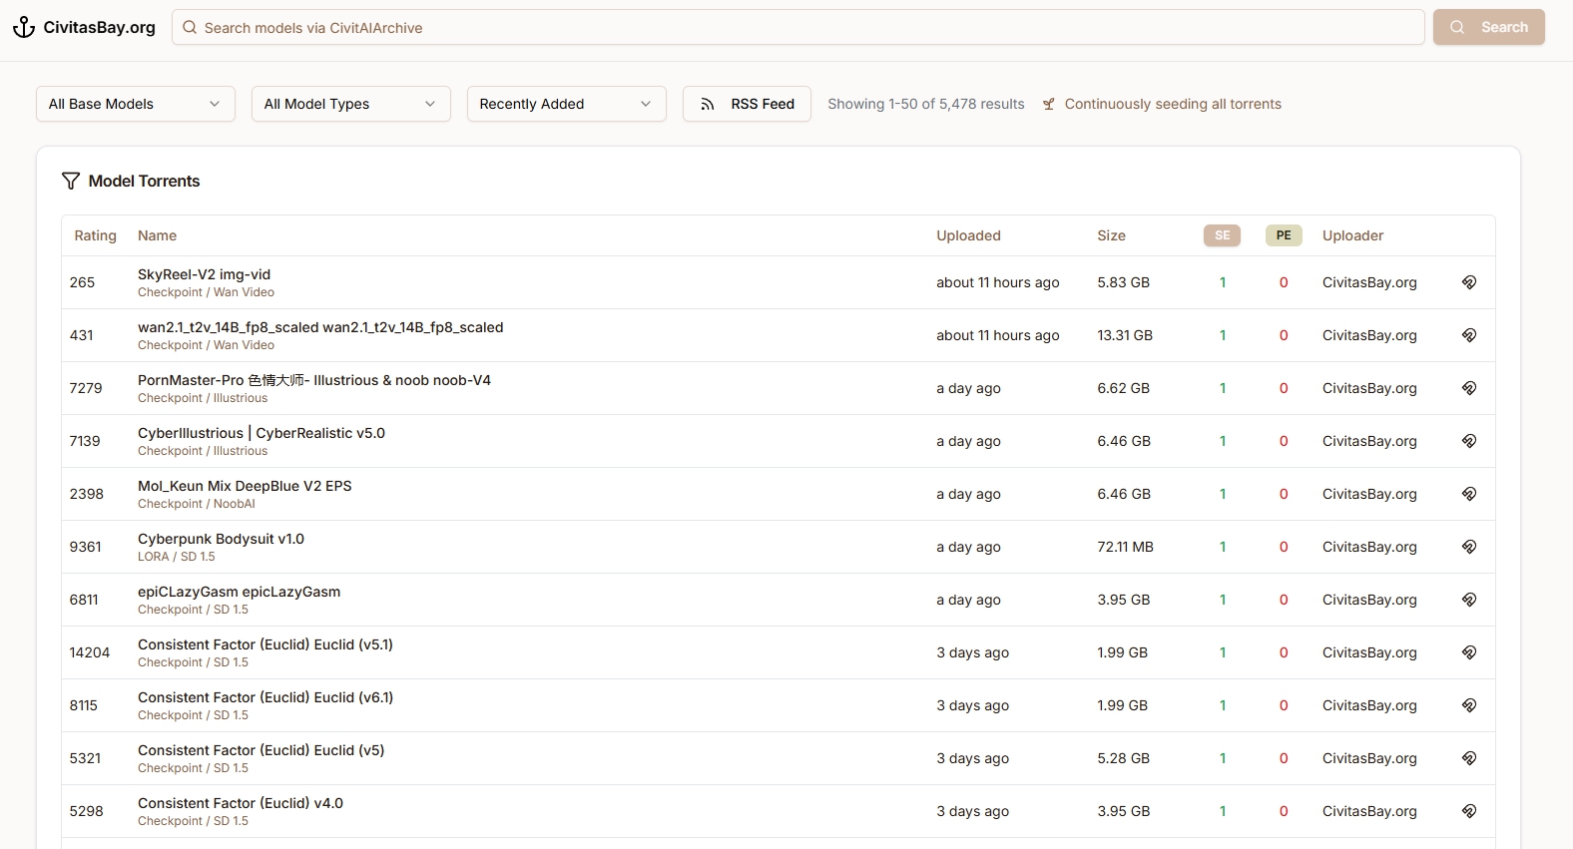Click the SE seeders column badge
Viewport: 1573px width, 849px height.
tap(1222, 235)
